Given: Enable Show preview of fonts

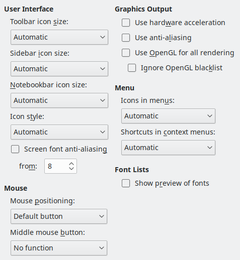Looking at the screenshot, I should pos(126,183).
